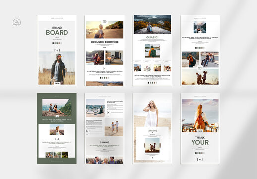Click the BRAND word above BOARD
The height and width of the screenshot is (179, 257).
point(57,28)
